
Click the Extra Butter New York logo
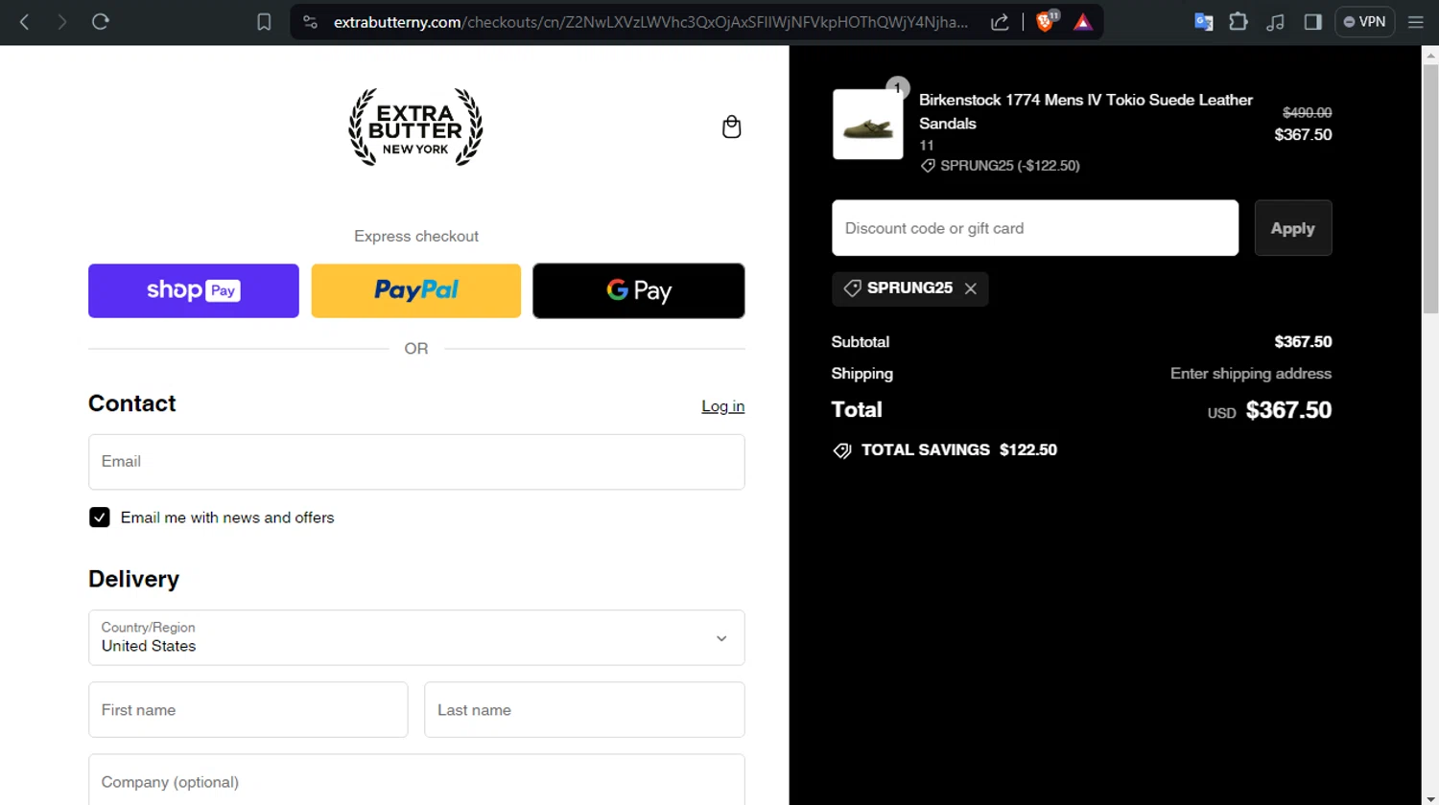coord(415,127)
